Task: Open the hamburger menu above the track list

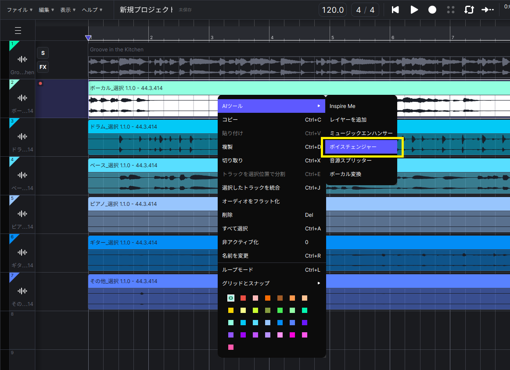Action: click(18, 30)
